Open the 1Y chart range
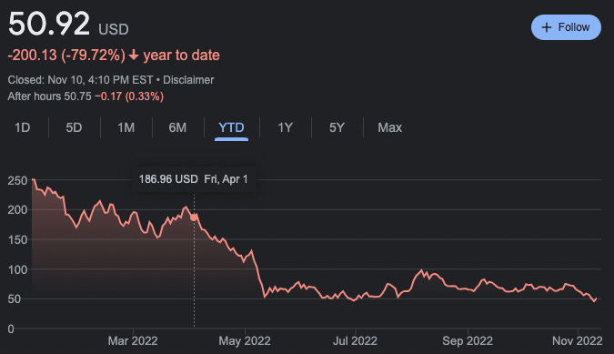Screen dimensions: 614x354 click(285, 127)
